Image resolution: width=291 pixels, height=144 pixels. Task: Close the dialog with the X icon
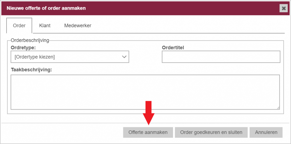tap(284, 8)
